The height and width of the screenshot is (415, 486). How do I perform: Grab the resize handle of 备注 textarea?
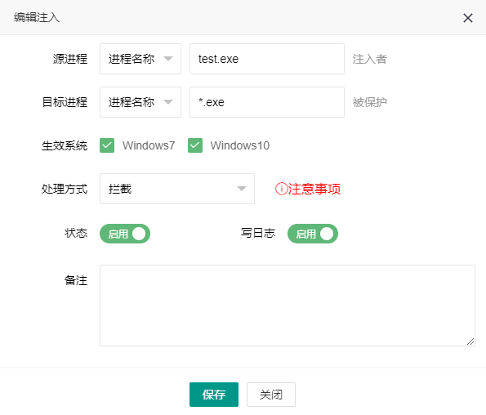[470, 341]
